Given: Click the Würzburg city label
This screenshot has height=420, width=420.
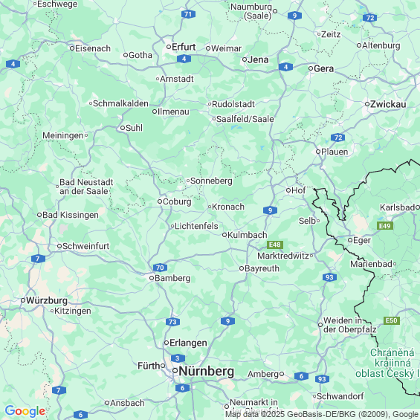Looking at the screenshot, I should pyautogui.click(x=47, y=300).
